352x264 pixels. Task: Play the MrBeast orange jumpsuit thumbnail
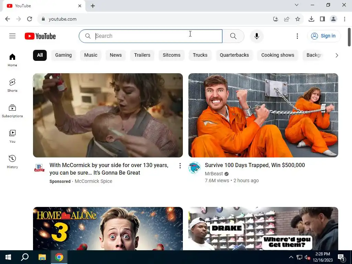[263, 115]
